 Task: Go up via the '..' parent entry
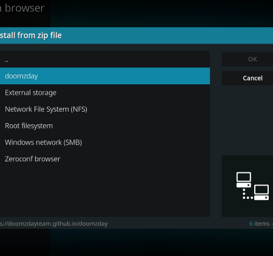tap(105, 59)
